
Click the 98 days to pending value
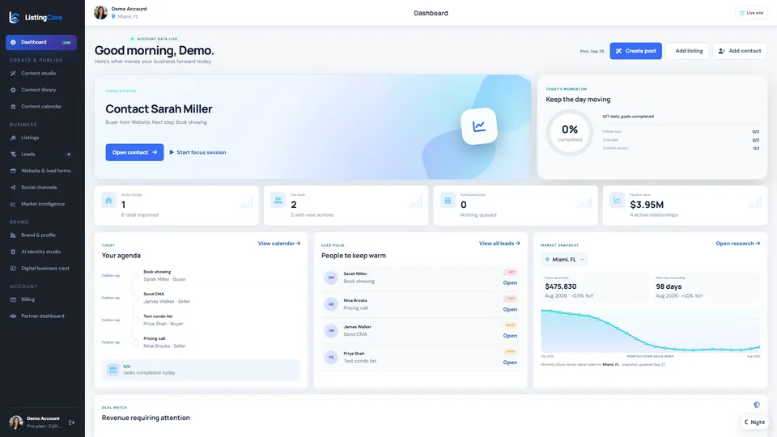[669, 286]
